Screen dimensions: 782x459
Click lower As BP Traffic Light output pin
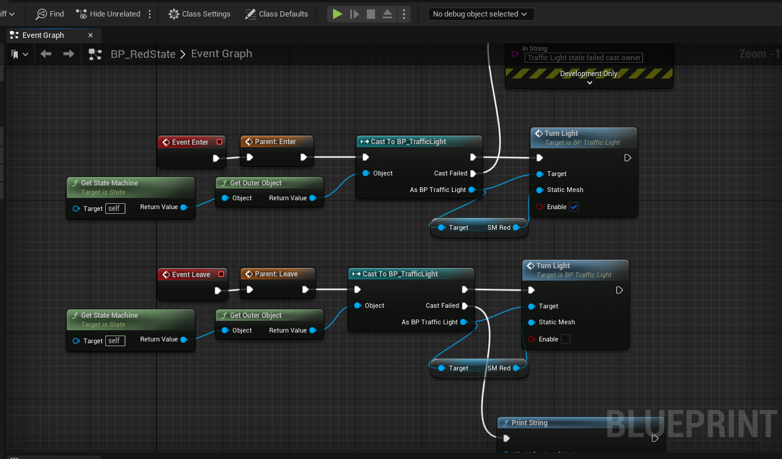(x=463, y=322)
